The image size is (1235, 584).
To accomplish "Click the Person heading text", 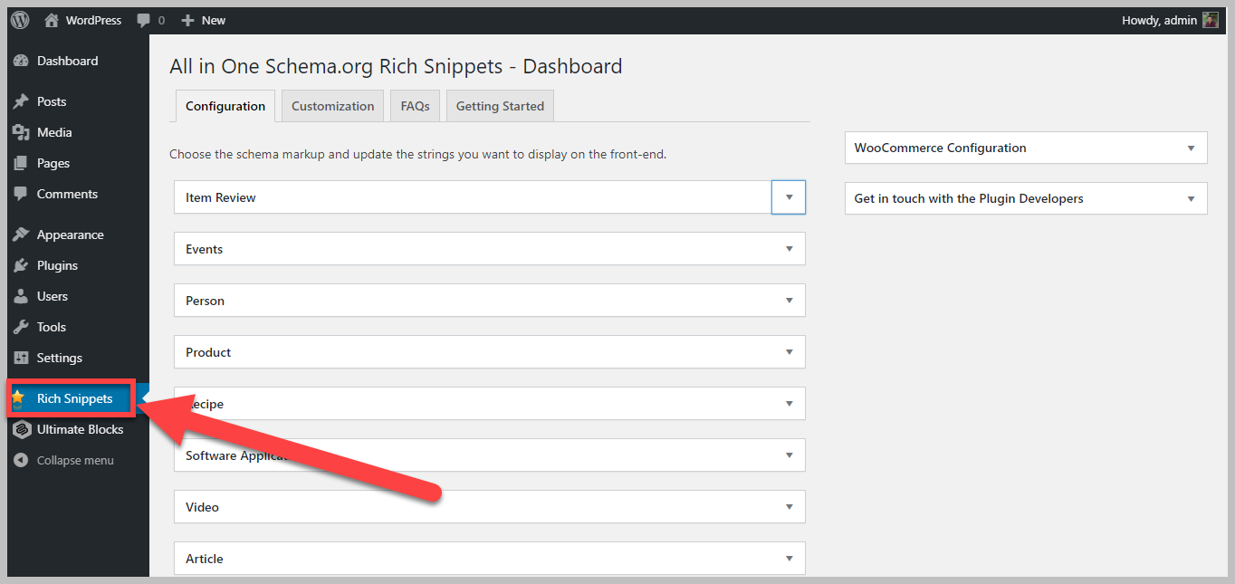I will (205, 301).
